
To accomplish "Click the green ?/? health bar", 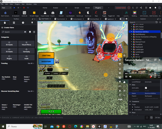I will 51,112.
